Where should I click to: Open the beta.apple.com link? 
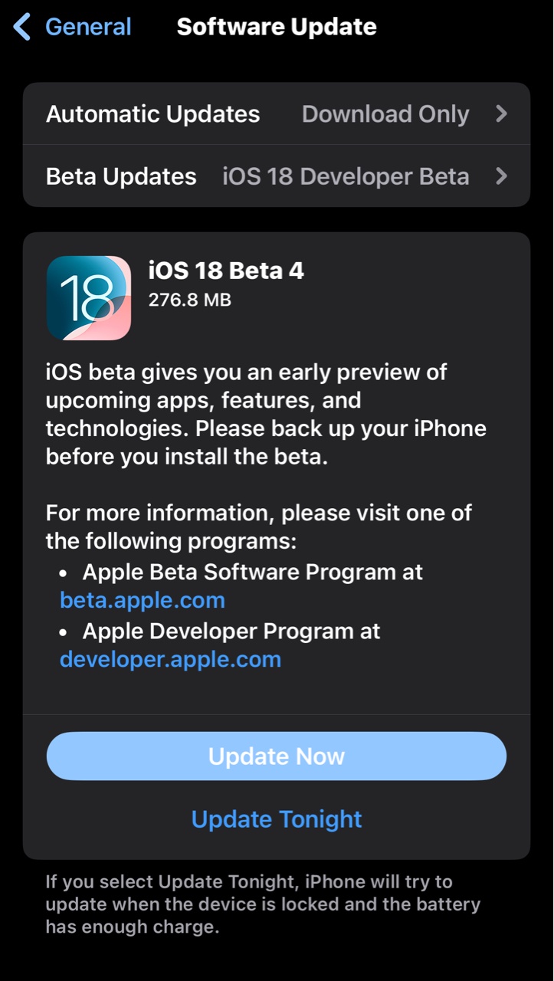point(143,600)
